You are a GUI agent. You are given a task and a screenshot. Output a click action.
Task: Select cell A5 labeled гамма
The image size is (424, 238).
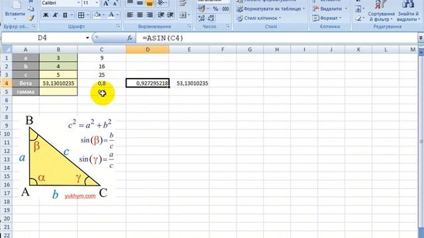[x=26, y=92]
